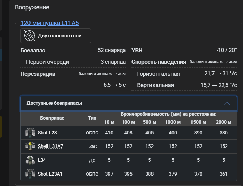This screenshot has height=186, width=243.
Task: Open the Shell L31A7 ammo link
Action: pyautogui.click(x=50, y=146)
